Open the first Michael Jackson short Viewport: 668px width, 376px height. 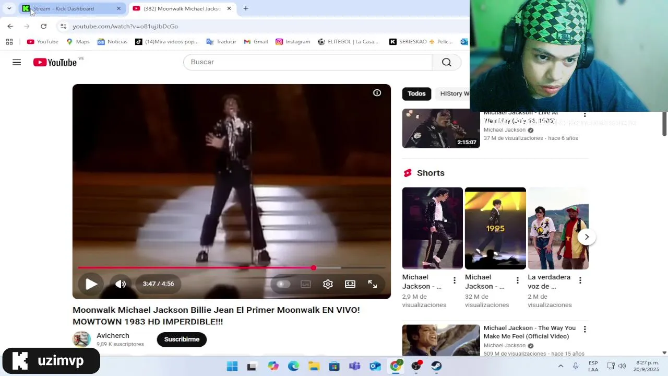pyautogui.click(x=432, y=228)
